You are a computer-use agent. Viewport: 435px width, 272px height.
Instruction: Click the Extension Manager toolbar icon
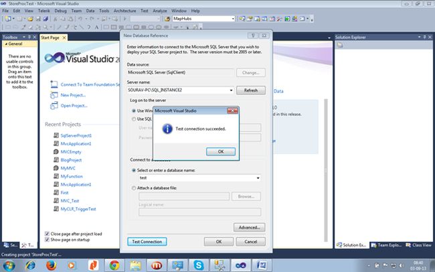coord(294,19)
